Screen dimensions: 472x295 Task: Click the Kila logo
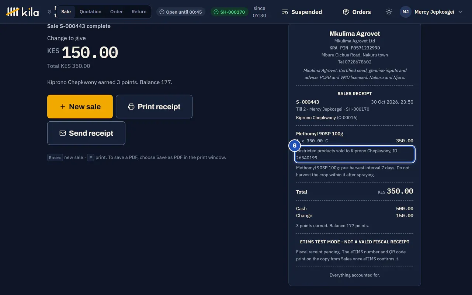(22, 12)
